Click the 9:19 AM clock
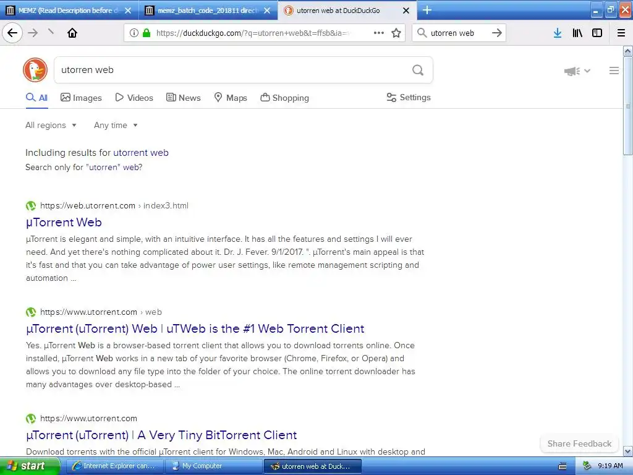The height and width of the screenshot is (475, 633). click(x=610, y=466)
